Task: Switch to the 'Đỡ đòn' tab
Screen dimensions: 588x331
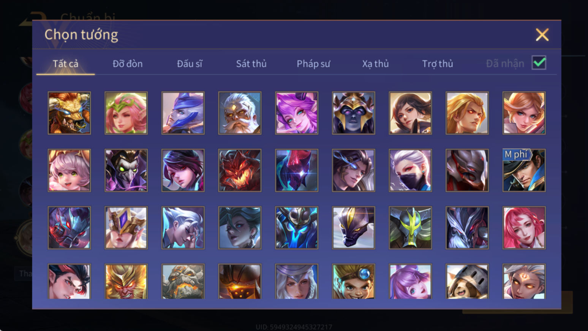Action: [x=128, y=63]
